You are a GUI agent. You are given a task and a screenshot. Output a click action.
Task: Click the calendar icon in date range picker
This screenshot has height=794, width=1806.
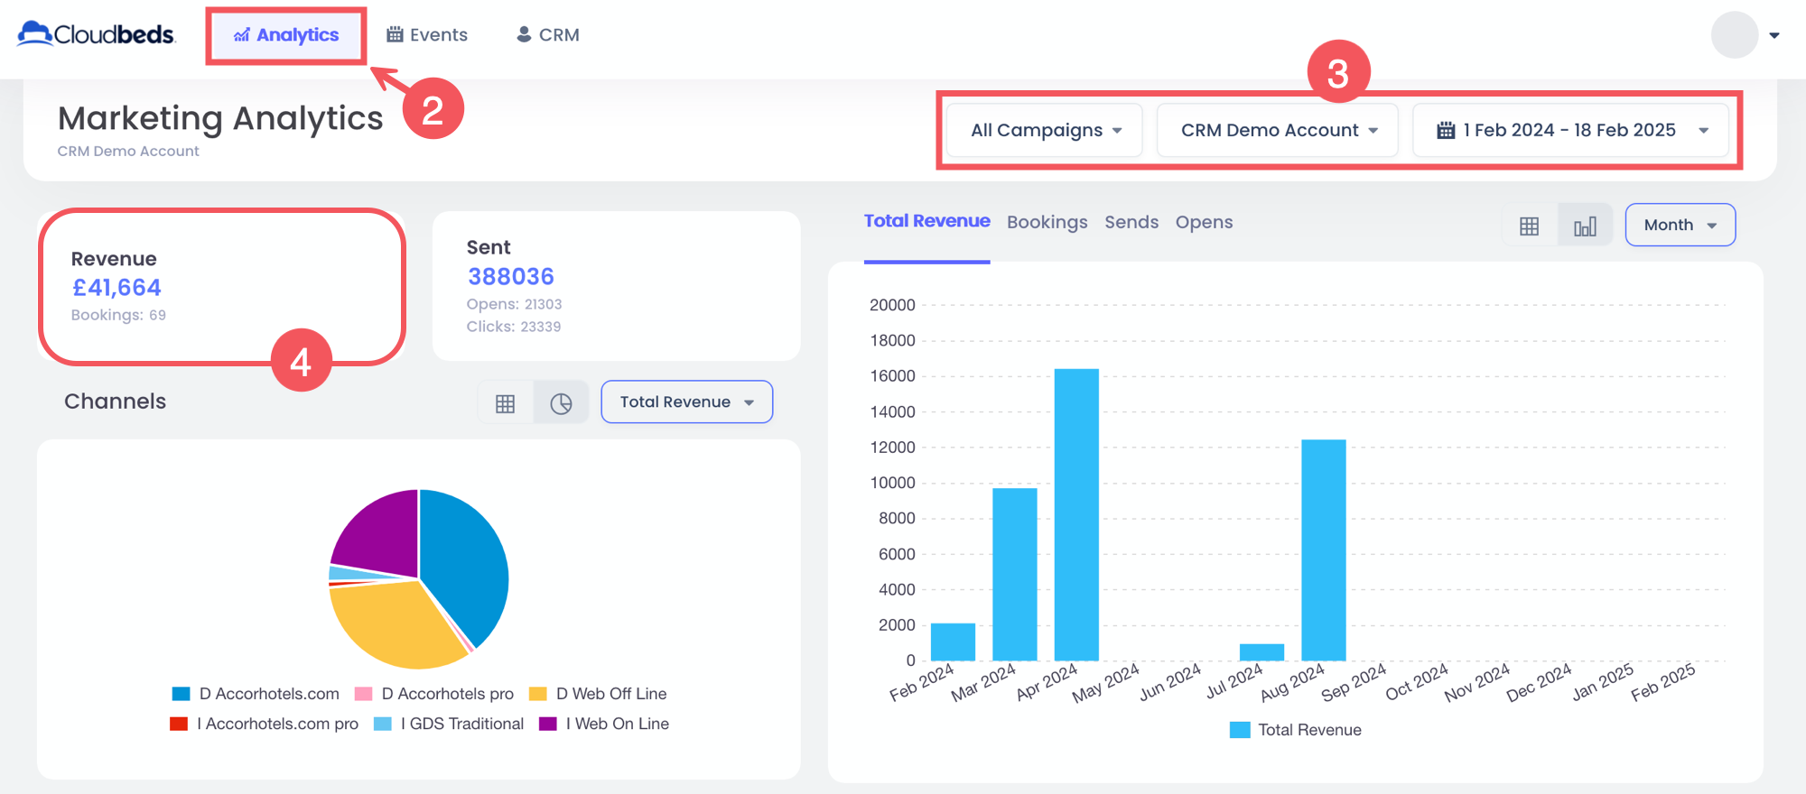point(1446,131)
